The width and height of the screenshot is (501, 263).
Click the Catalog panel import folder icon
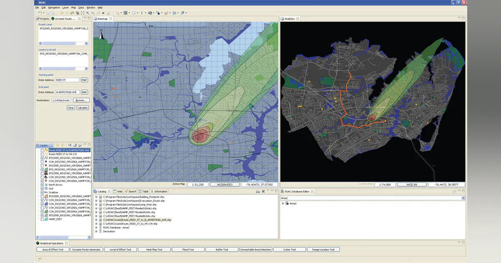point(258,191)
